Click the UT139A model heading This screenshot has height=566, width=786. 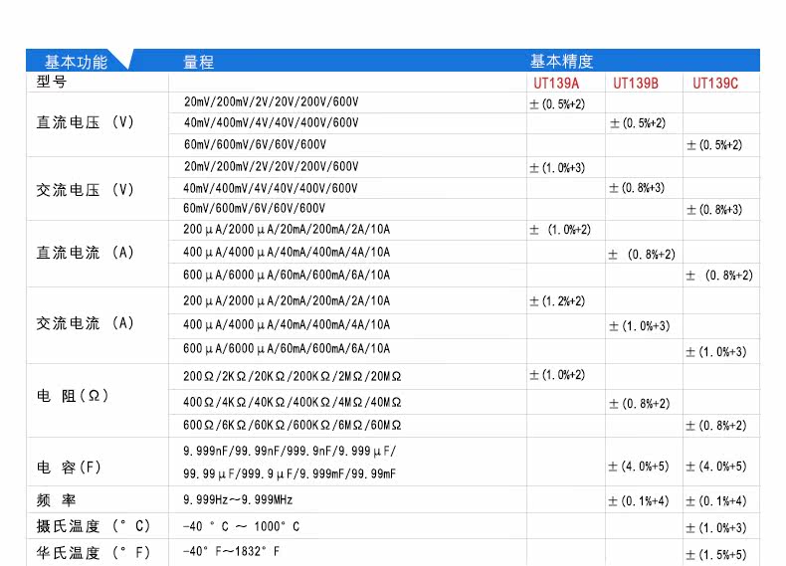tap(556, 84)
